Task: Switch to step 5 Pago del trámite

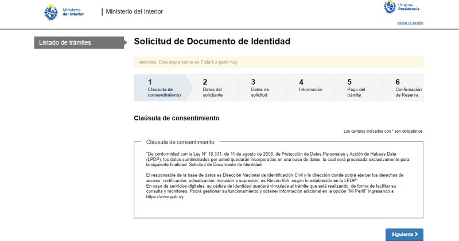Action: [357, 88]
